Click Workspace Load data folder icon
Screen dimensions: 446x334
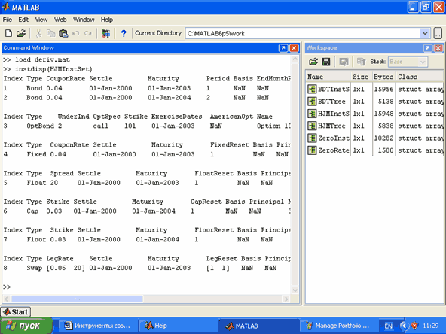point(313,62)
